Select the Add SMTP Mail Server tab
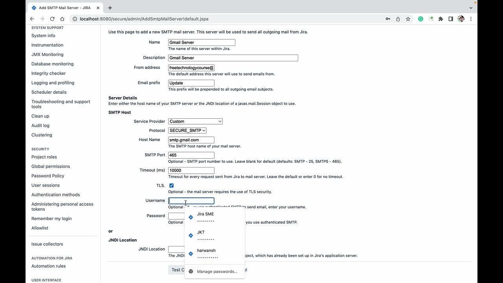The image size is (503, 283). tap(65, 8)
